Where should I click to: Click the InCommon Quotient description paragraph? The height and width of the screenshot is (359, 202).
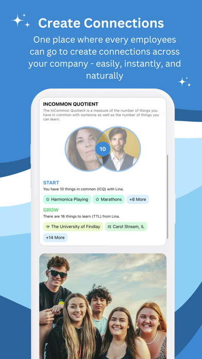tap(101, 115)
